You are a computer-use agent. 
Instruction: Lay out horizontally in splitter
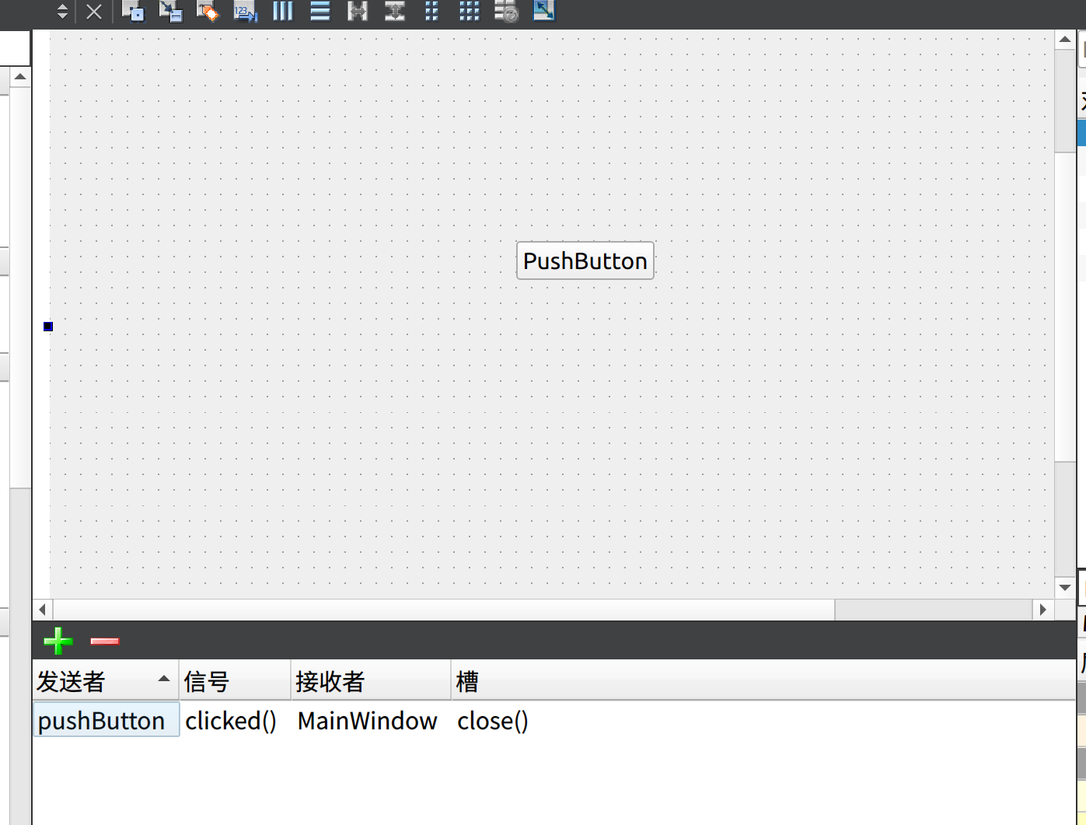click(358, 11)
